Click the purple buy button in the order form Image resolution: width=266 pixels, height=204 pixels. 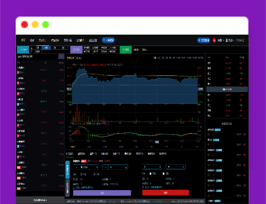tap(102, 193)
